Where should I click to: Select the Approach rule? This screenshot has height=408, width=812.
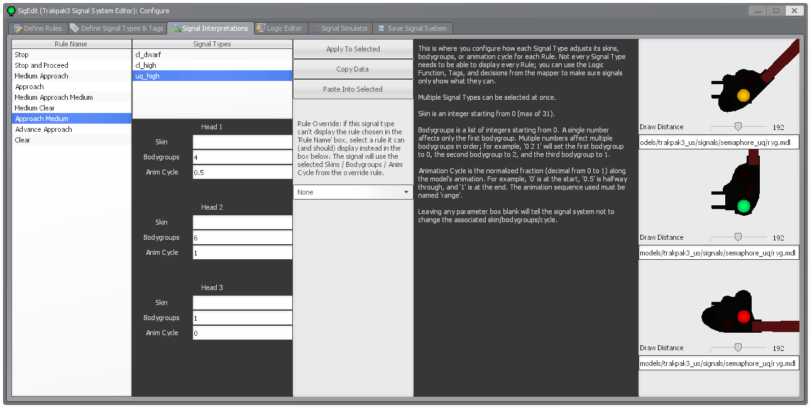coord(72,87)
